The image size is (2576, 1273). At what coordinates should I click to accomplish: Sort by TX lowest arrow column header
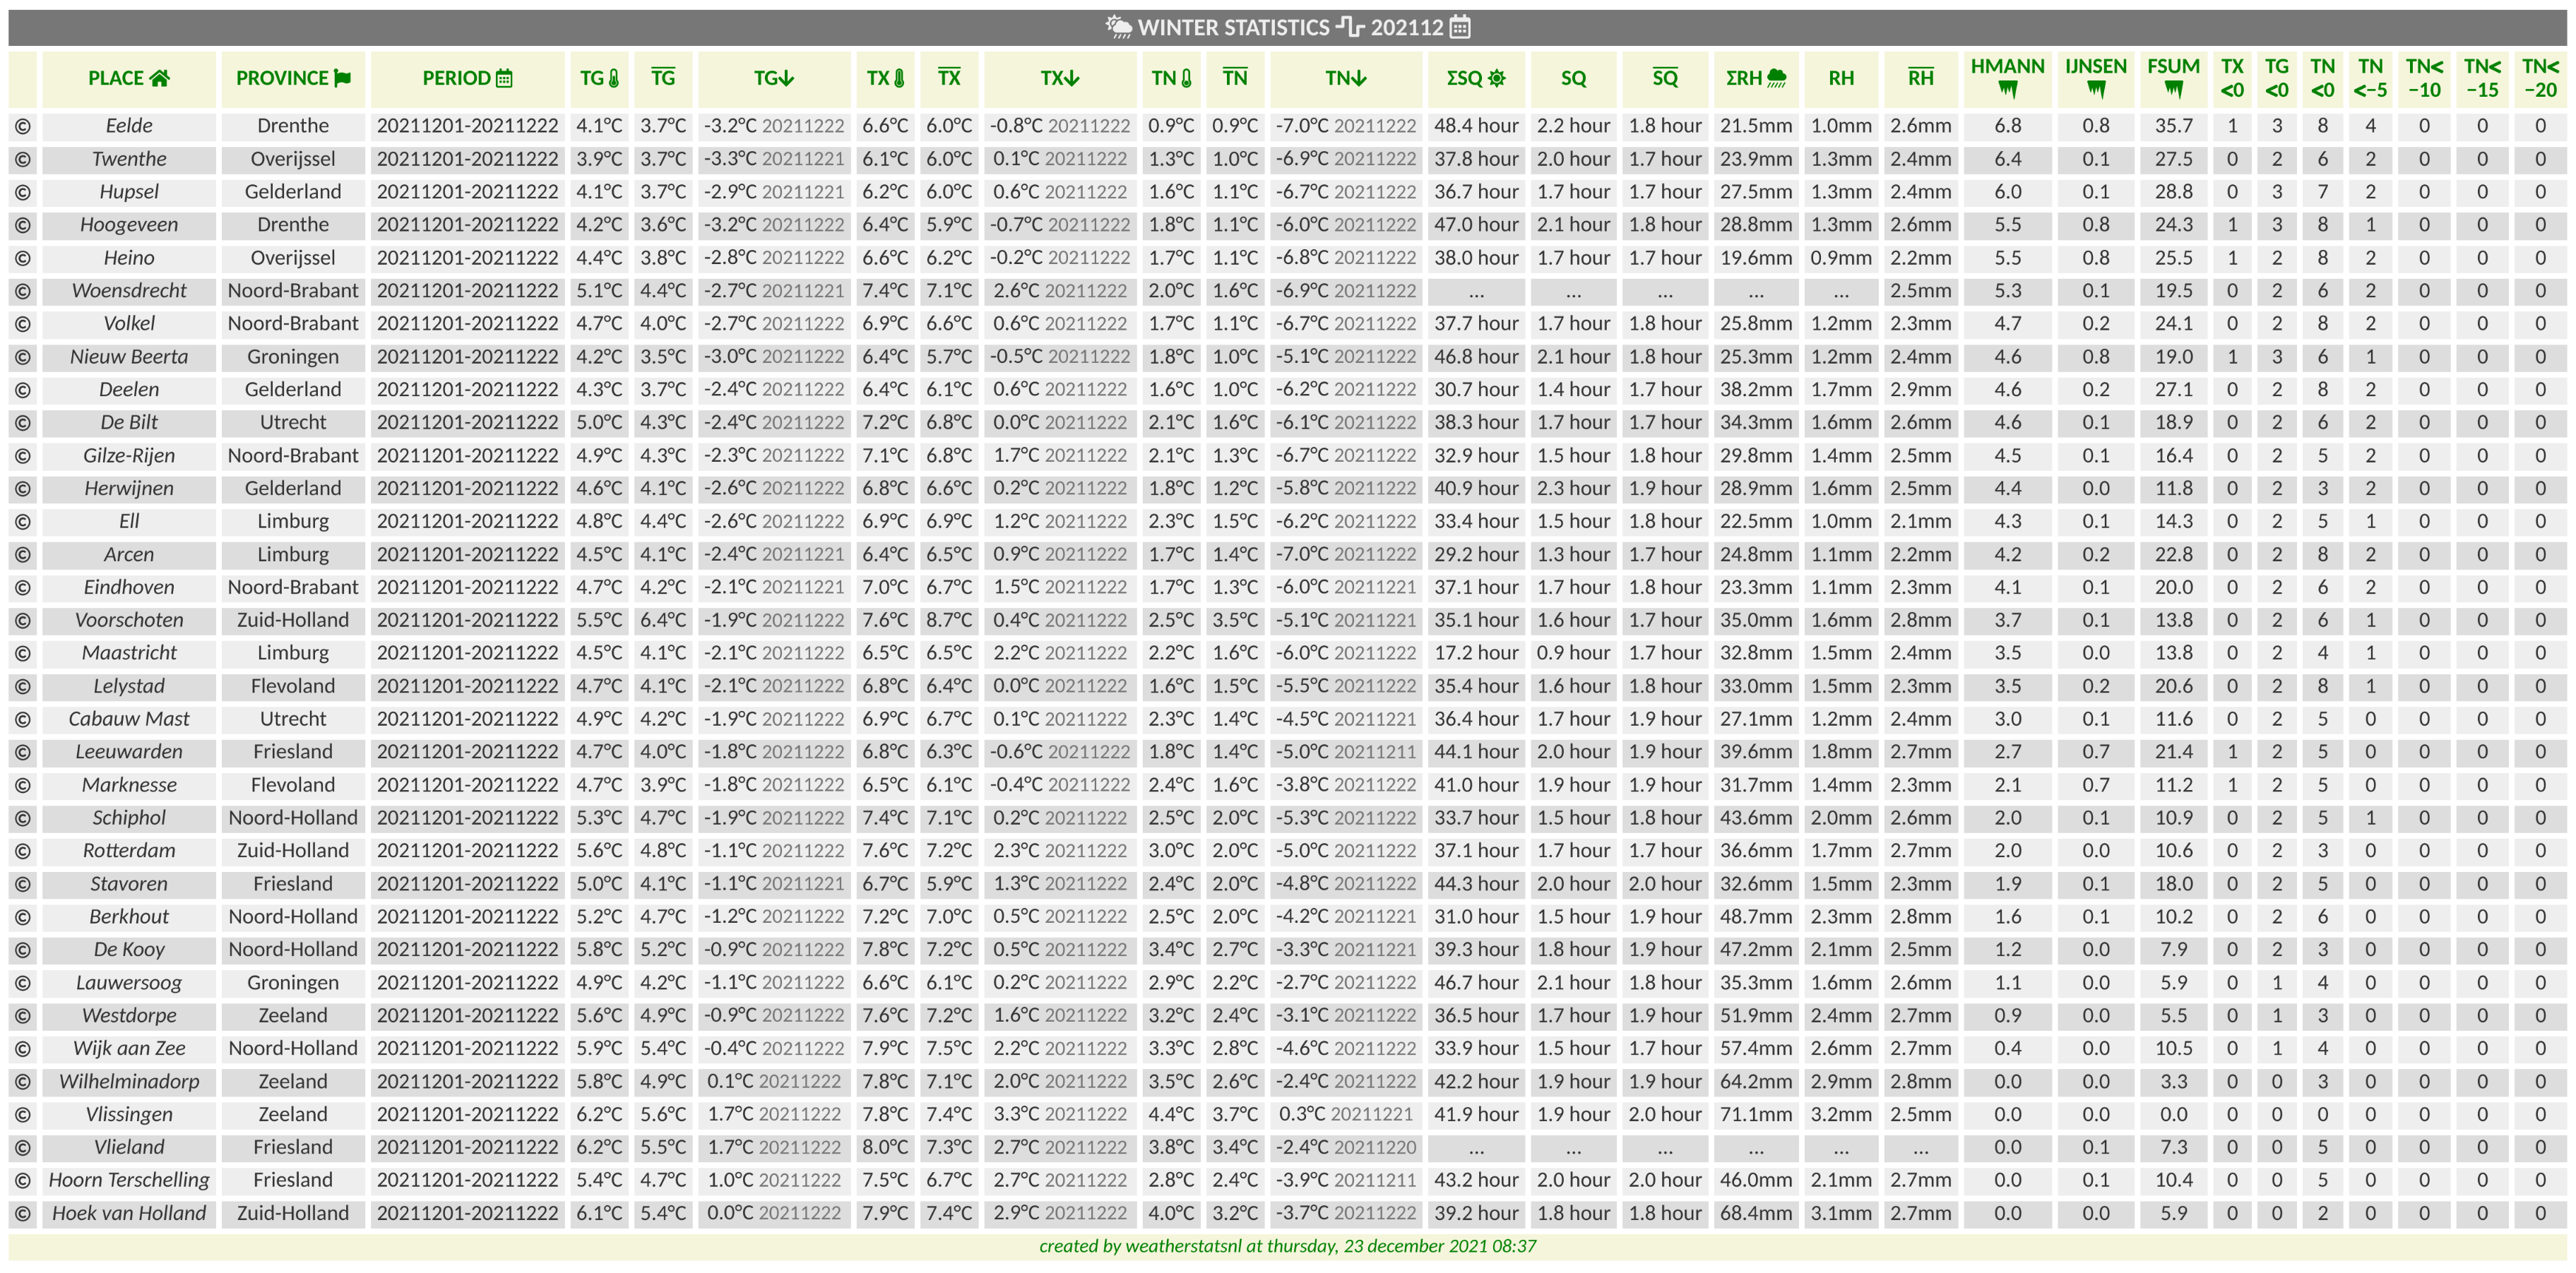pos(1059,78)
